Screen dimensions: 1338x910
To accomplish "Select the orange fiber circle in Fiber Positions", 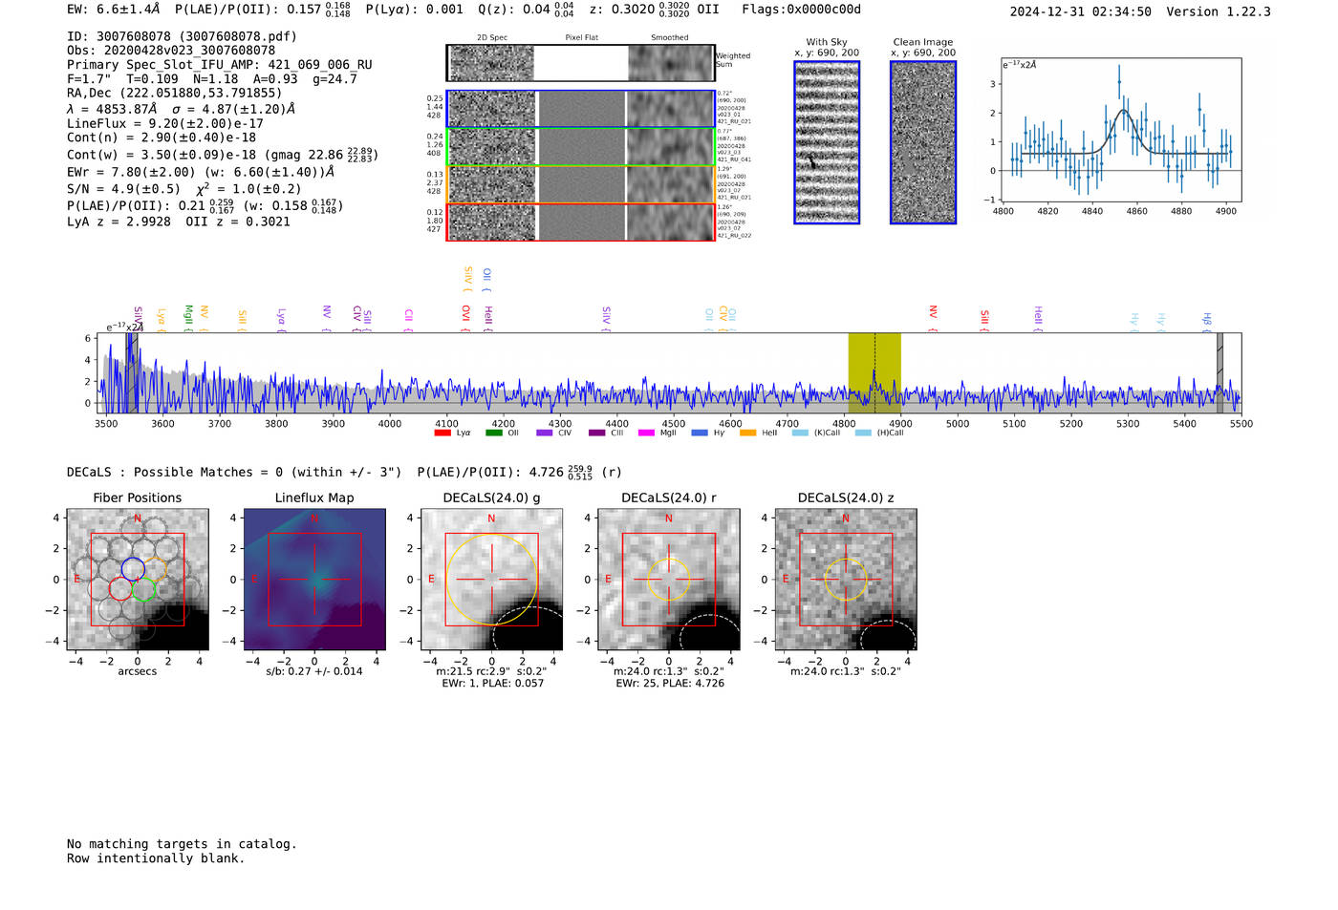I will [x=156, y=570].
